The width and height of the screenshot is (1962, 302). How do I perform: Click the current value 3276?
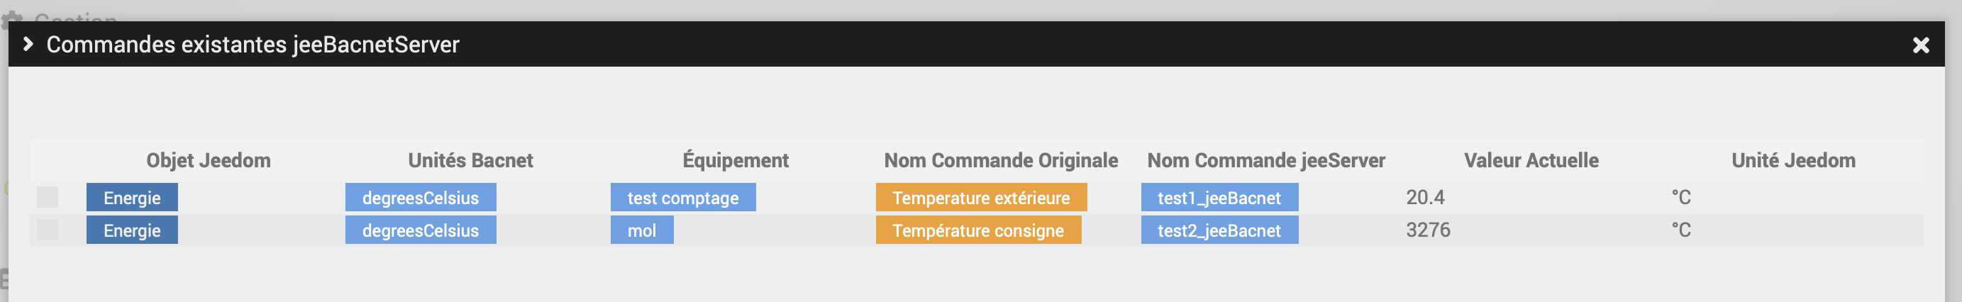pos(1427,230)
